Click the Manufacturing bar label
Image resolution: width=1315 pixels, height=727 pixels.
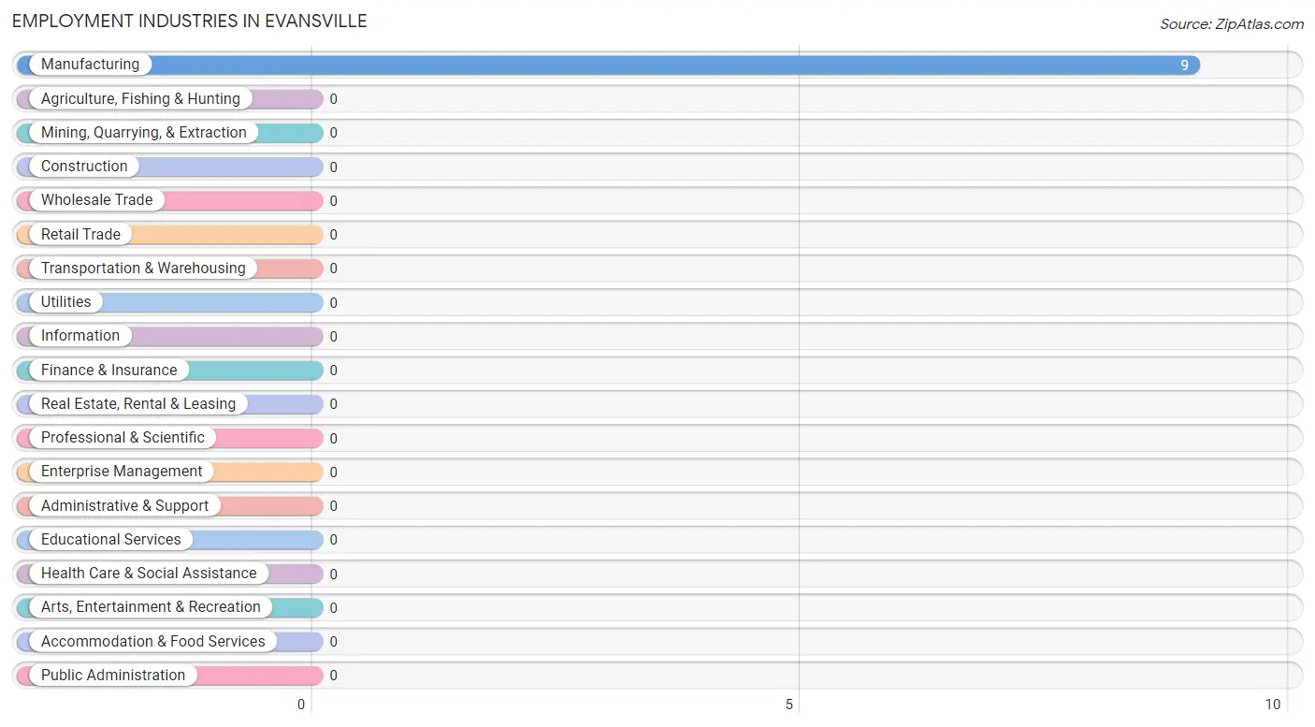[x=90, y=65]
